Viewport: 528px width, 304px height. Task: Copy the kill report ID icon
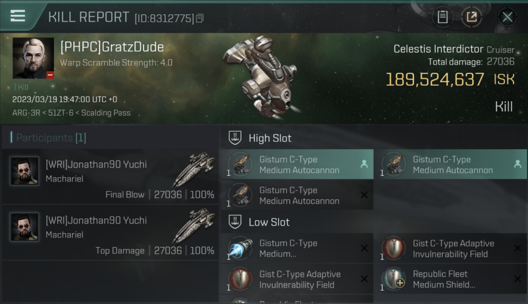click(199, 18)
